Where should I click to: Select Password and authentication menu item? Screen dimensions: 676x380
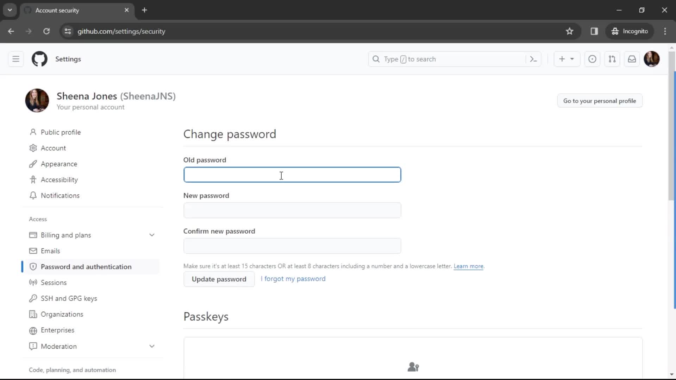[86, 266]
